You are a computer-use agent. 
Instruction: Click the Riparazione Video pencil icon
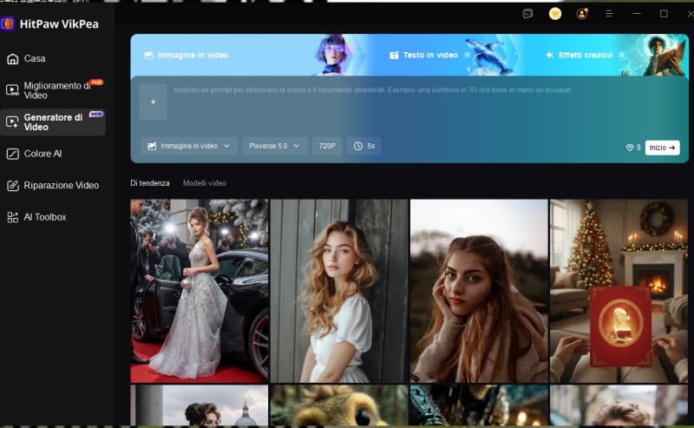coord(12,185)
